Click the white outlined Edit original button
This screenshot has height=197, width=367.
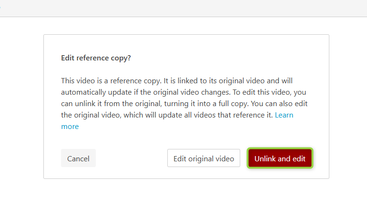tap(204, 158)
